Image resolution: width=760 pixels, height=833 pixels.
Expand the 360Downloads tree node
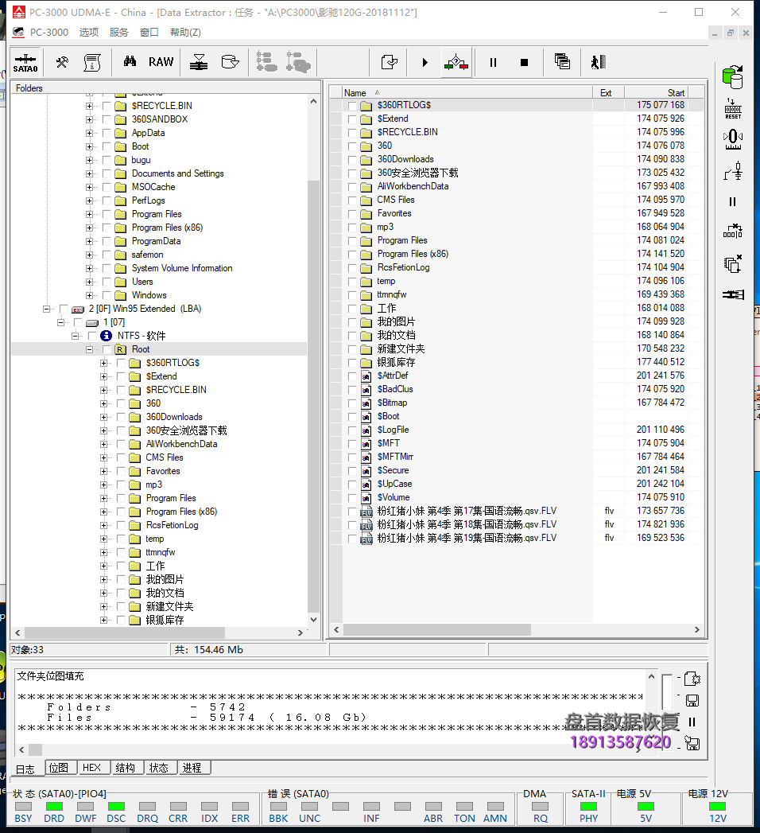tap(103, 417)
